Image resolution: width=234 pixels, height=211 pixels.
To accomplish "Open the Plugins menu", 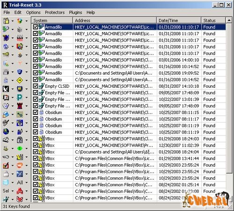I will point(75,13).
